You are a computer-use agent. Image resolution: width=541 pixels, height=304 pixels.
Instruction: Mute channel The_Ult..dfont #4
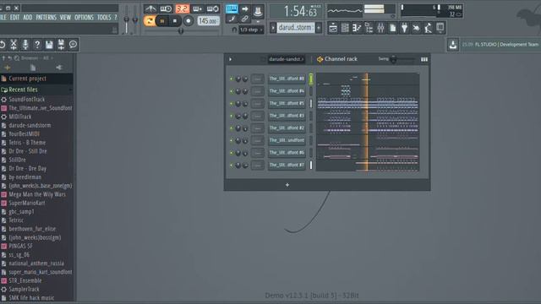tap(231, 91)
